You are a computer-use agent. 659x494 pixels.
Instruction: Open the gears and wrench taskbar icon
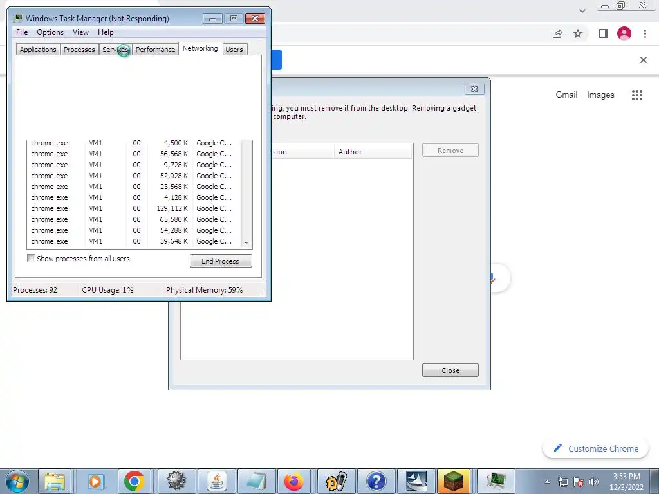pyautogui.click(x=336, y=481)
